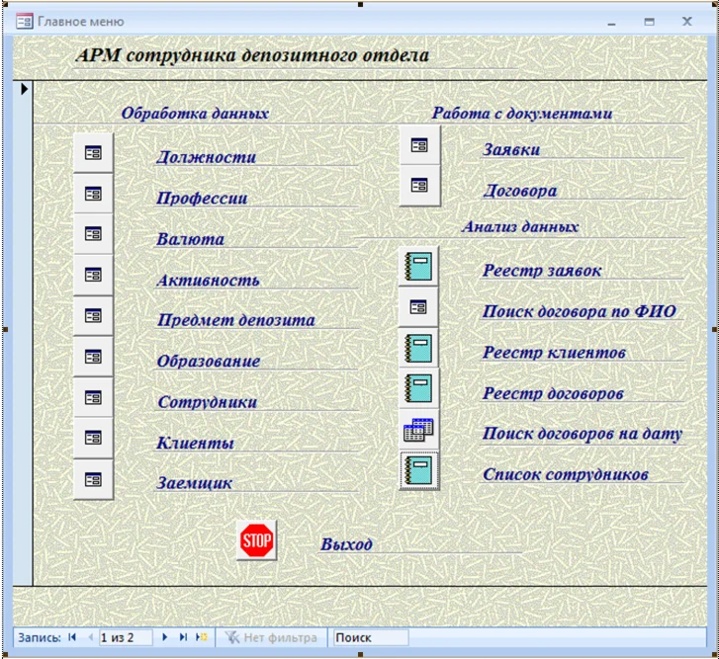Open the Заемщик form button

click(93, 479)
